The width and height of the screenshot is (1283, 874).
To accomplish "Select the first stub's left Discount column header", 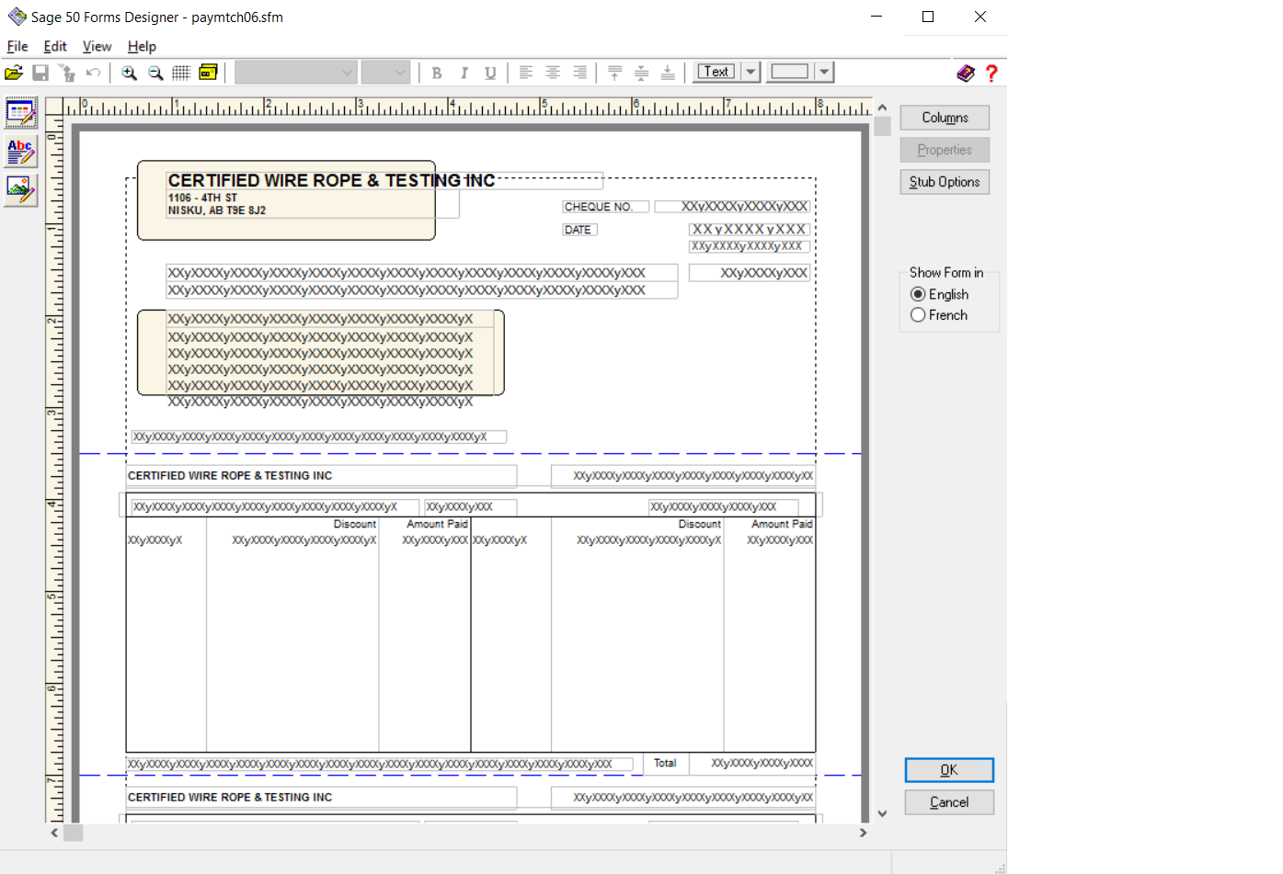I will coord(354,524).
